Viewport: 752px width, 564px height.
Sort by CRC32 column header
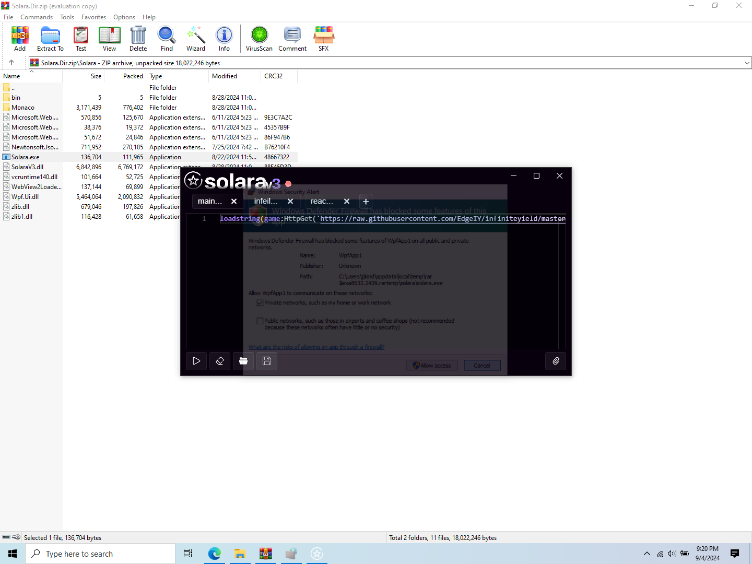point(279,76)
